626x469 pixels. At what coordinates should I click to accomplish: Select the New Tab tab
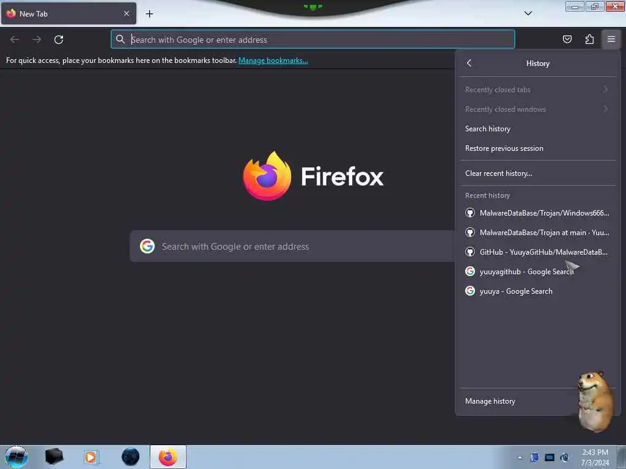click(68, 13)
